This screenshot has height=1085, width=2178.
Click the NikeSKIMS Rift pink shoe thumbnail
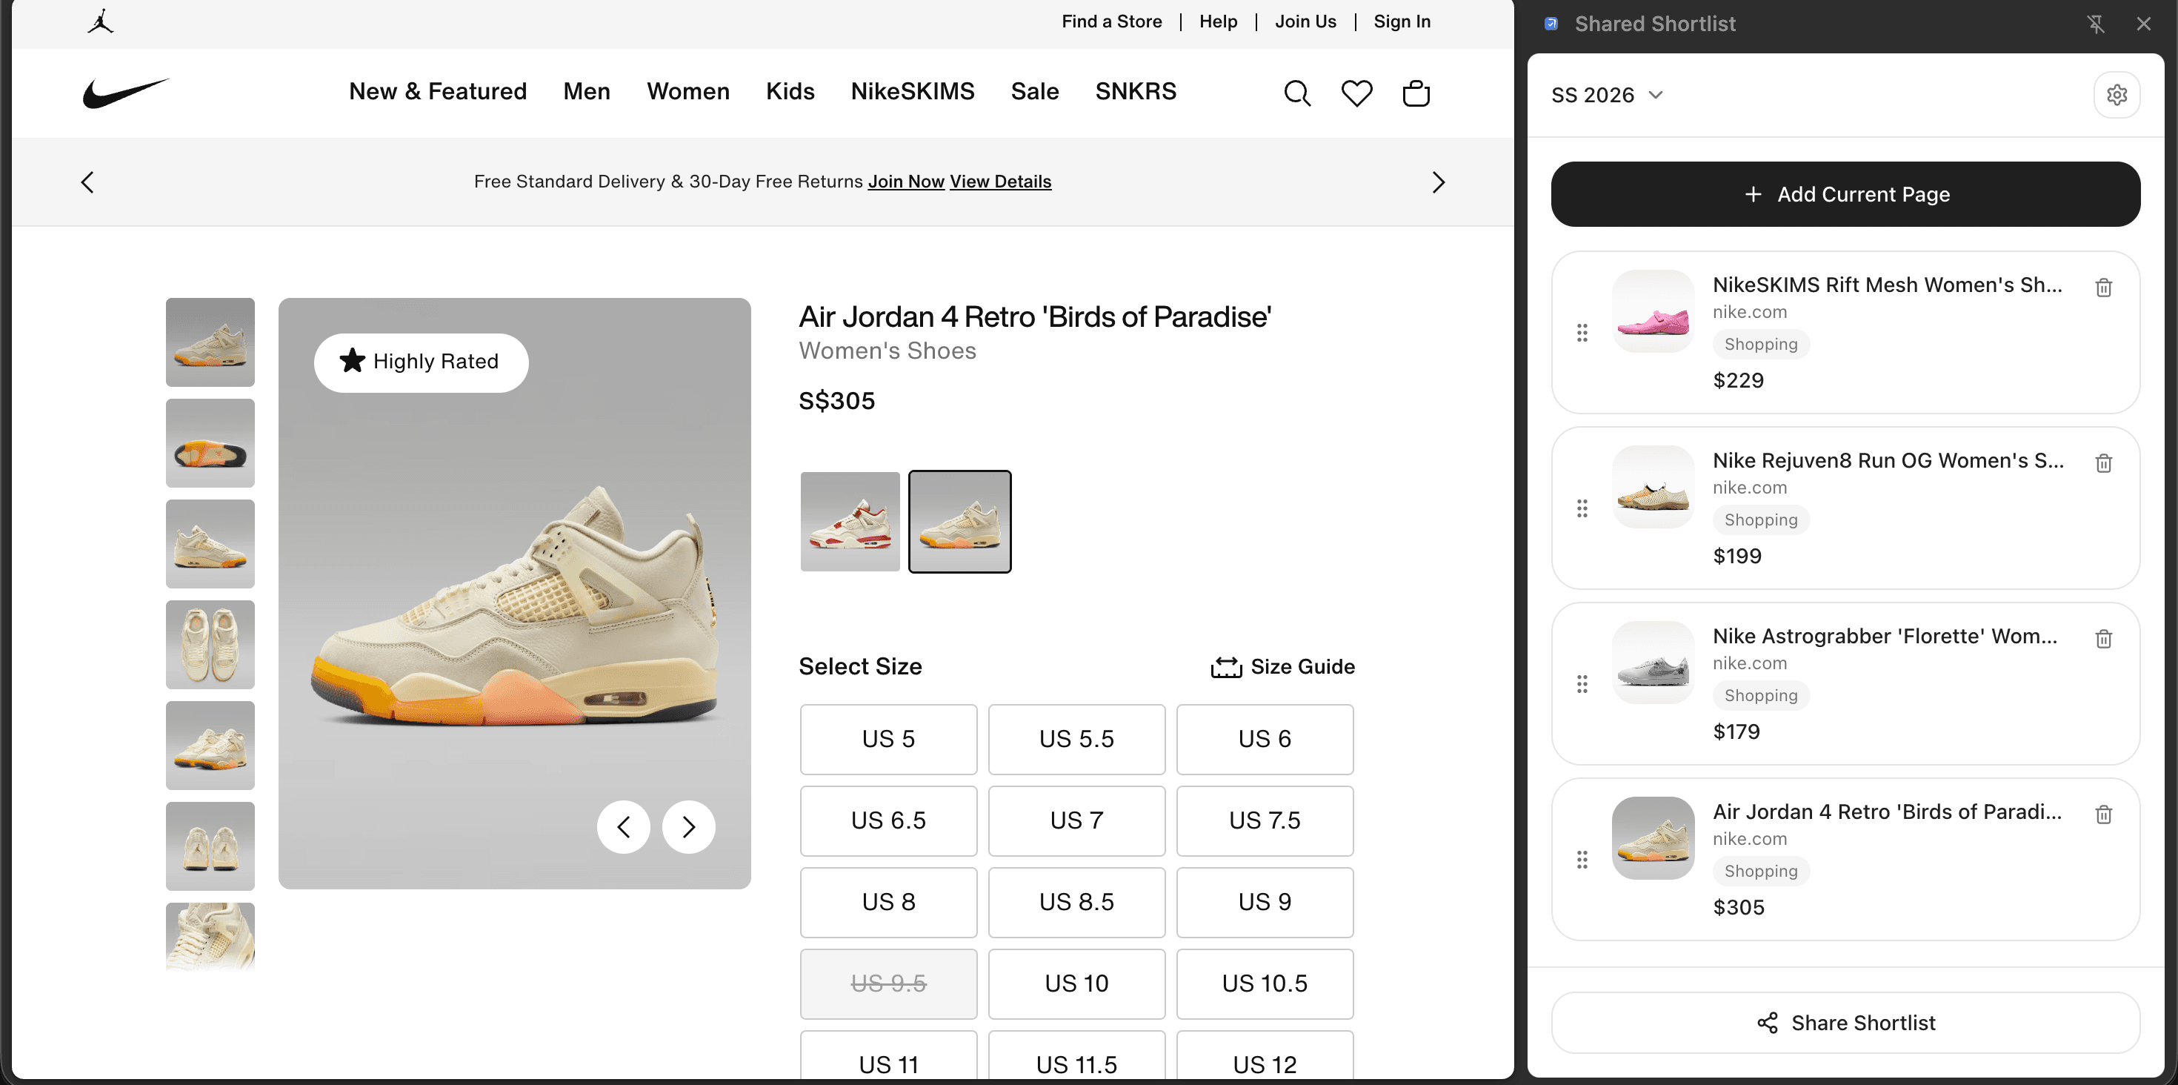(1653, 311)
